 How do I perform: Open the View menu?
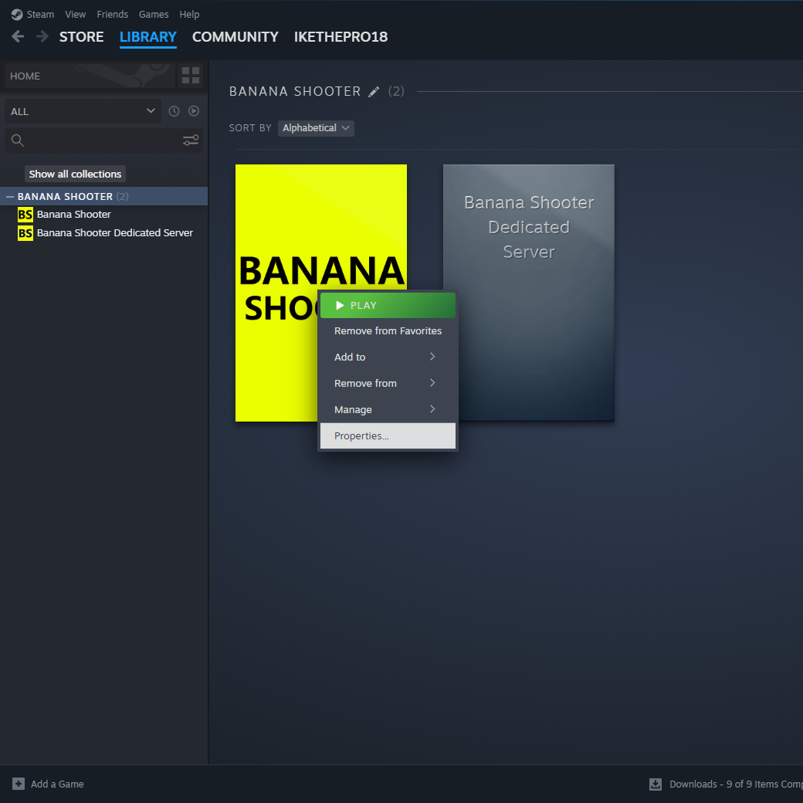click(76, 15)
